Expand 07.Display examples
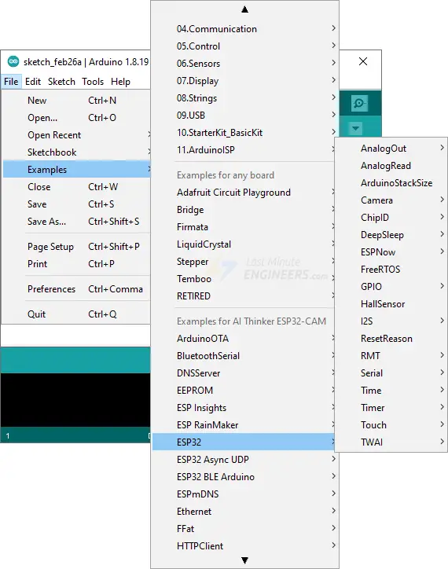 click(x=245, y=81)
